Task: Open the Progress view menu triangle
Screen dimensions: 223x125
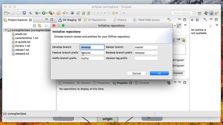Action: pyautogui.click(x=175, y=82)
